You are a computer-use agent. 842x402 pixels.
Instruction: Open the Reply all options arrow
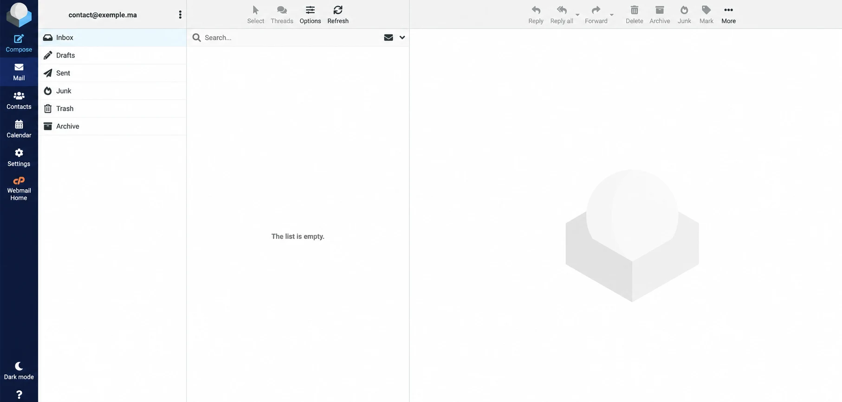pos(577,15)
